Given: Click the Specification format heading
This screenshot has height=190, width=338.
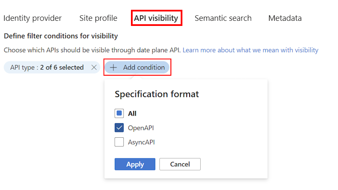Looking at the screenshot, I should [x=157, y=94].
